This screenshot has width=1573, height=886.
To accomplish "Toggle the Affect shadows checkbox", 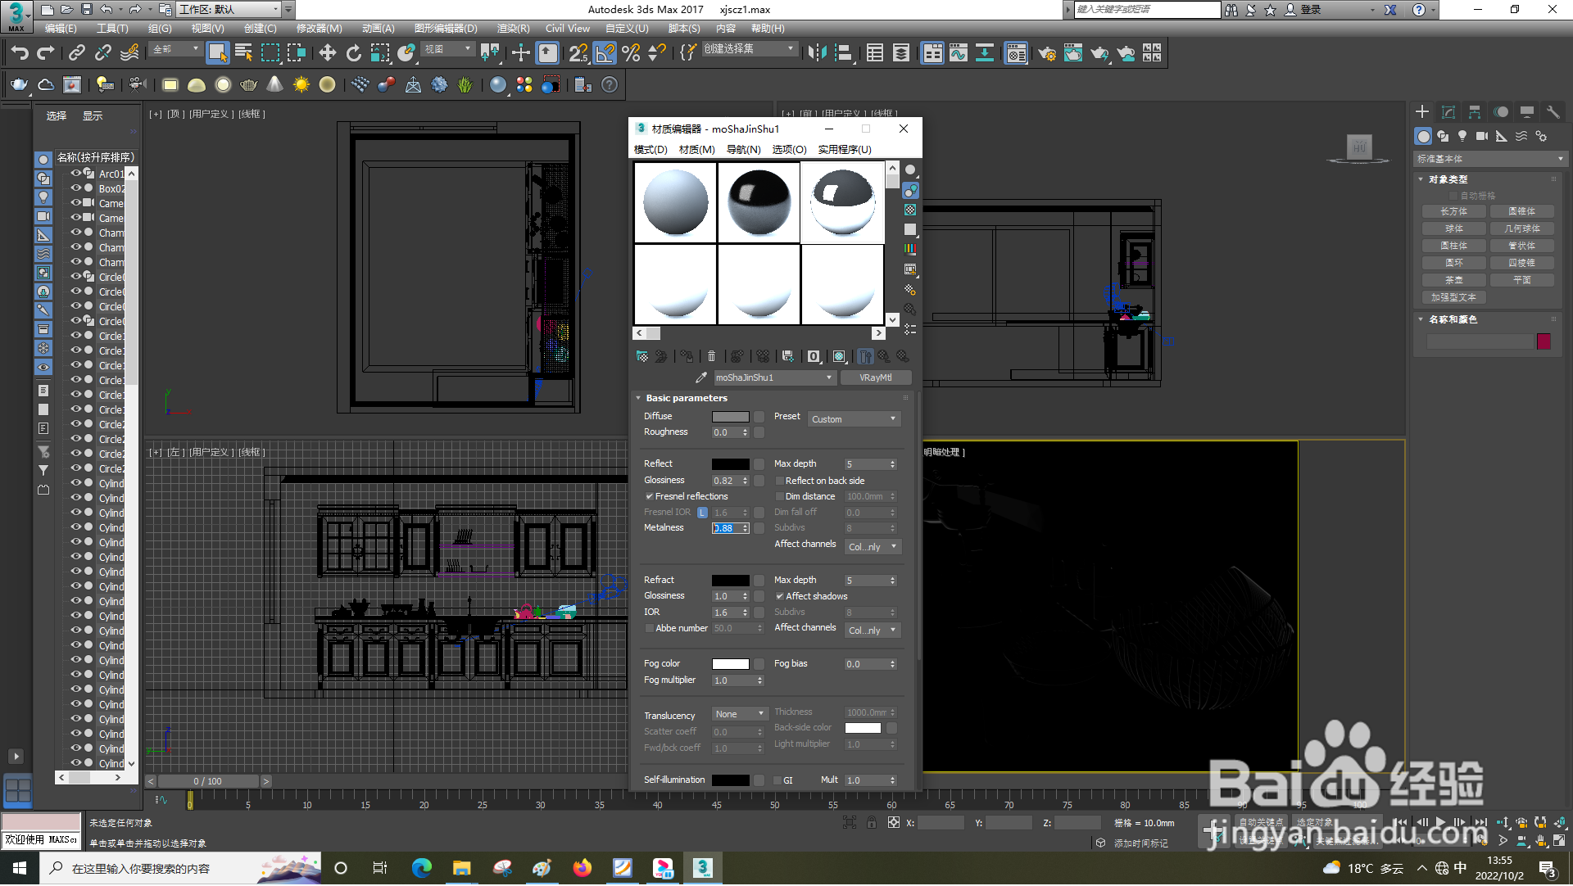I will click(x=779, y=597).
